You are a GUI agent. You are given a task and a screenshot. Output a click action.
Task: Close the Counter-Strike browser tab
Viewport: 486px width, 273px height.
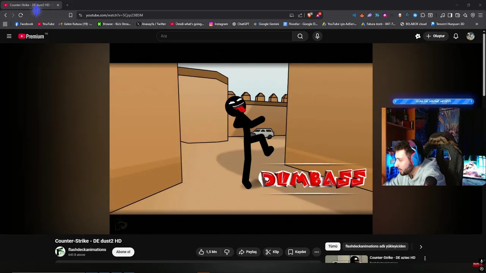click(x=58, y=5)
